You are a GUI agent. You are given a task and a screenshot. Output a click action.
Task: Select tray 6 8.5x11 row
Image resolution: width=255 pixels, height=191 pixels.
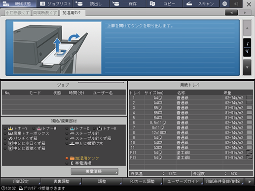pyautogui.click(x=191, y=123)
